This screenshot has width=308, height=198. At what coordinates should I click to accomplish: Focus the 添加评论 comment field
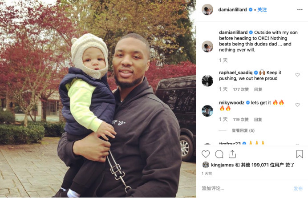click(246, 188)
